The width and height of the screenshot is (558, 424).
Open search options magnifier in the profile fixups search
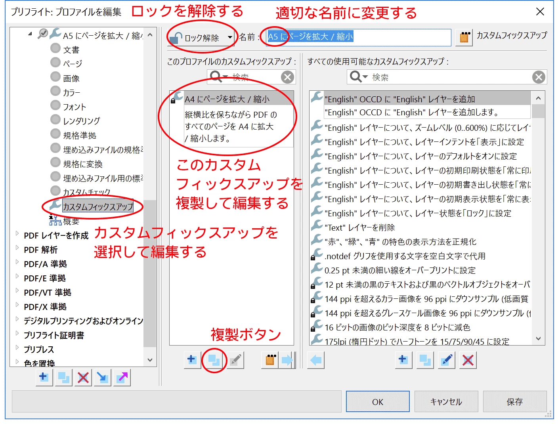218,76
